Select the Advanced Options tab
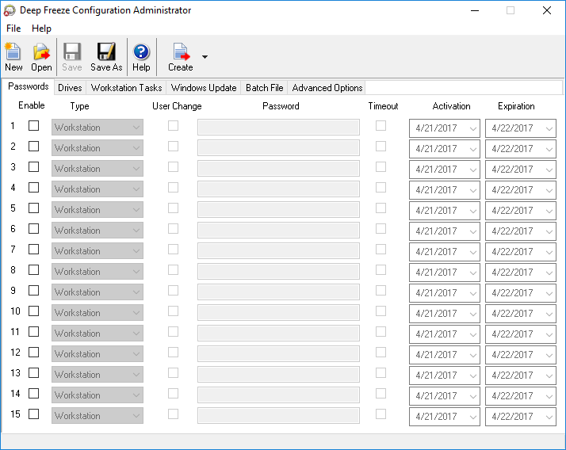The width and height of the screenshot is (566, 450). point(327,88)
